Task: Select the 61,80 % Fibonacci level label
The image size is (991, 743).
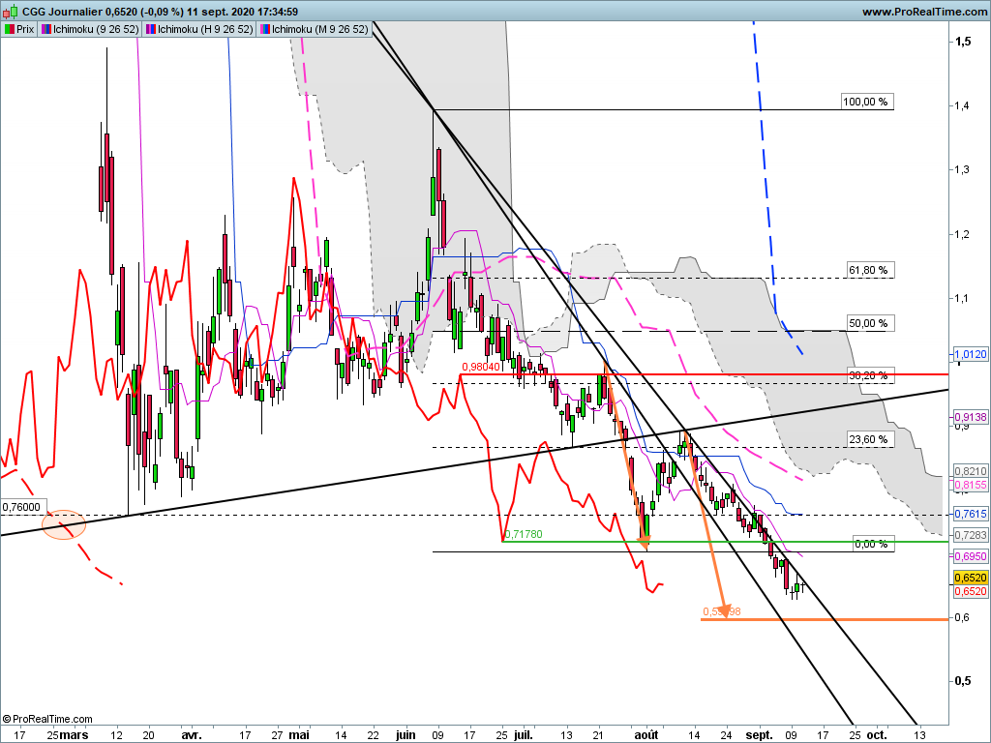Action: coord(866,270)
